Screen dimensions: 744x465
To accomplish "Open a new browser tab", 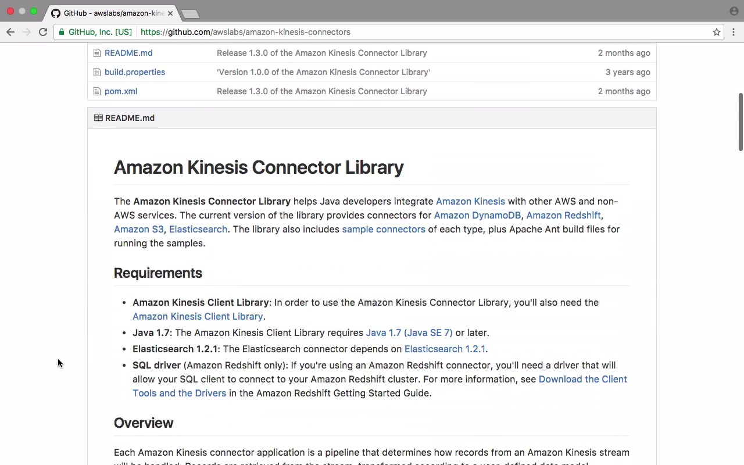I will (190, 13).
